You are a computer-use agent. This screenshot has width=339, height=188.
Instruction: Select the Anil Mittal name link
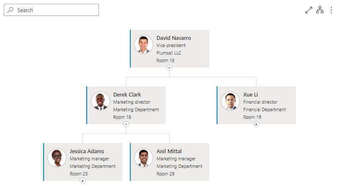tap(169, 151)
